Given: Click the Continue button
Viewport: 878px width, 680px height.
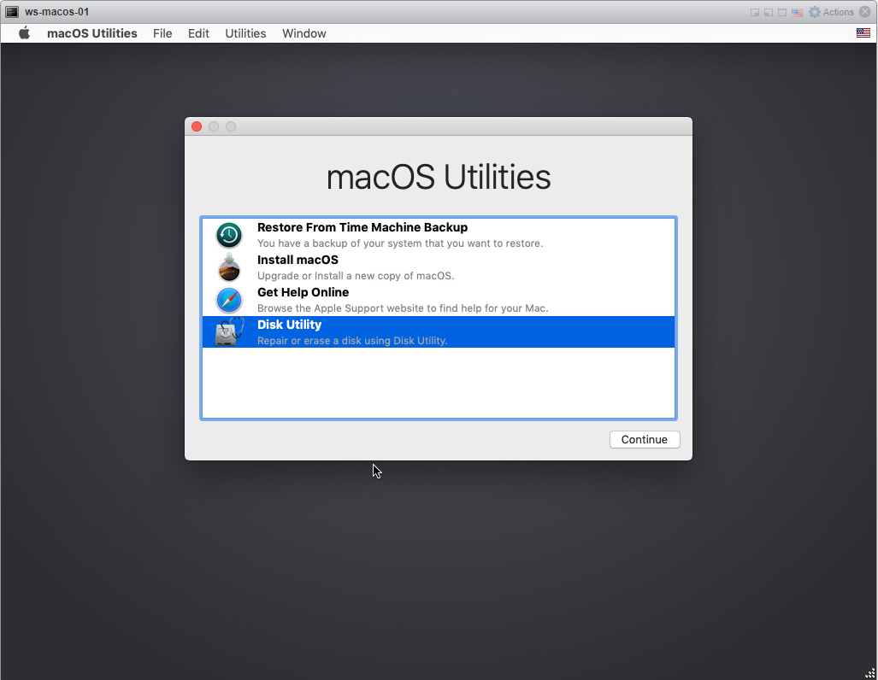Looking at the screenshot, I should (x=645, y=439).
